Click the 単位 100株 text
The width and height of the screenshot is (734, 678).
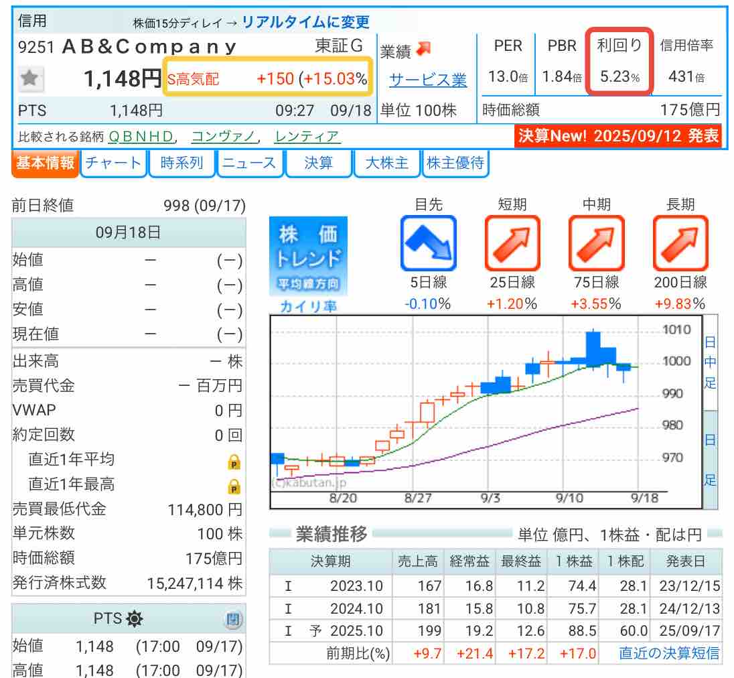point(419,111)
